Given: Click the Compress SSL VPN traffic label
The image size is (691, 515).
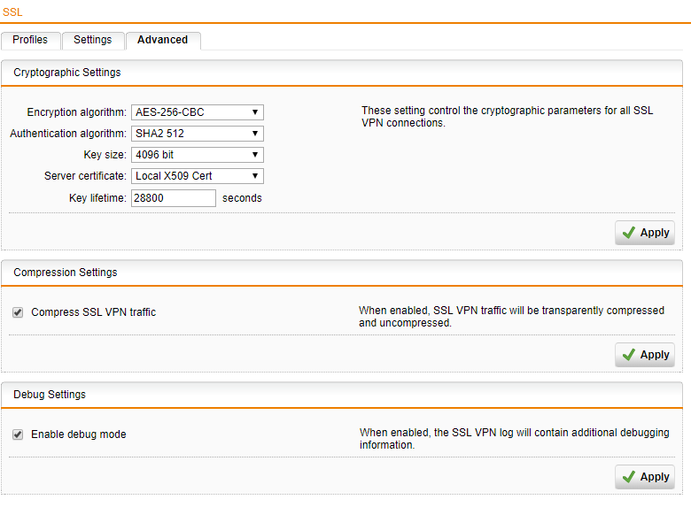Looking at the screenshot, I should [93, 312].
